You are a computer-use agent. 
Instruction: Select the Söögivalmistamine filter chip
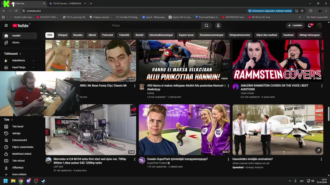click(240, 35)
